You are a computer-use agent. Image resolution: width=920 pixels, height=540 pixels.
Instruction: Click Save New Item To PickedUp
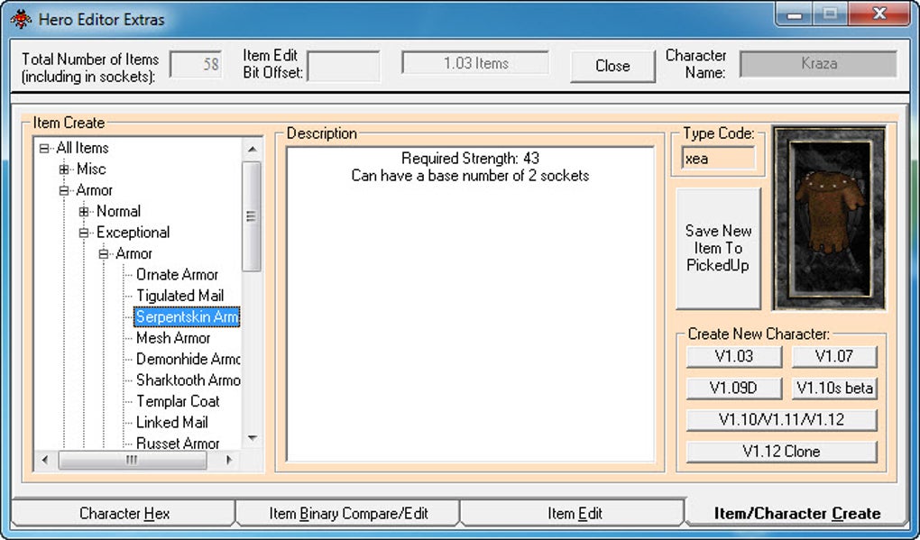click(x=718, y=248)
